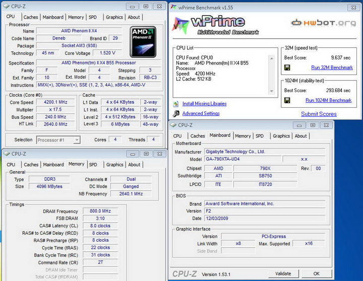This screenshot has width=363, height=281.
Task: Minimize the top-left CPU-Z window
Action: tap(132, 7)
